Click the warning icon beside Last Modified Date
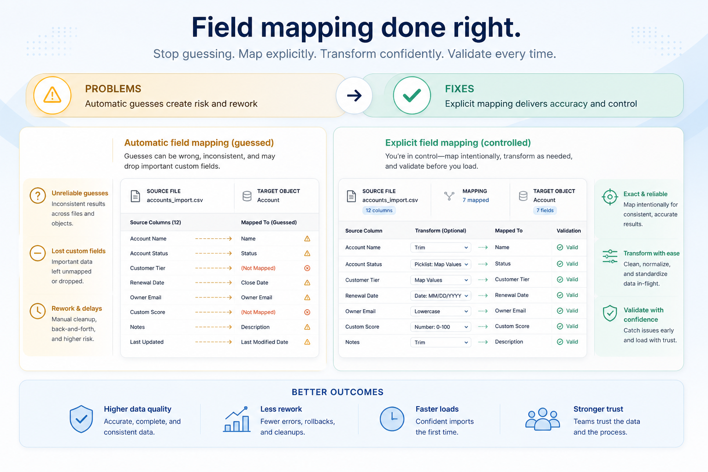Viewport: 708px width, 472px height. [x=307, y=342]
